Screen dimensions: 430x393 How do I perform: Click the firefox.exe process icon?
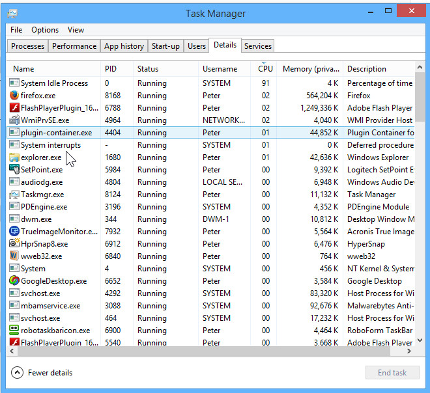[x=14, y=96]
